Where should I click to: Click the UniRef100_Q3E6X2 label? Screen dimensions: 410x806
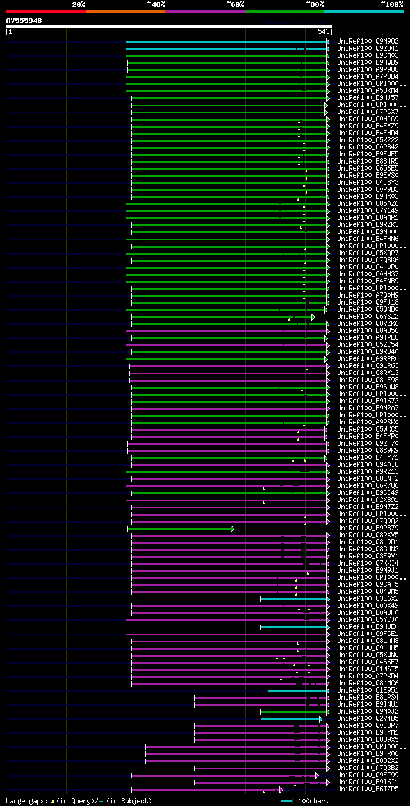368,598
